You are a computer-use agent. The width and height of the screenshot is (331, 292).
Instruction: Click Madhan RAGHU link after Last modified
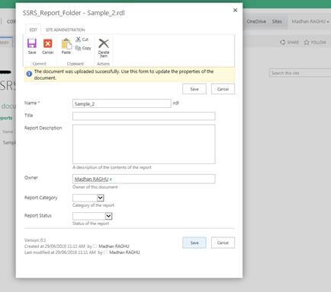pyautogui.click(x=124, y=252)
